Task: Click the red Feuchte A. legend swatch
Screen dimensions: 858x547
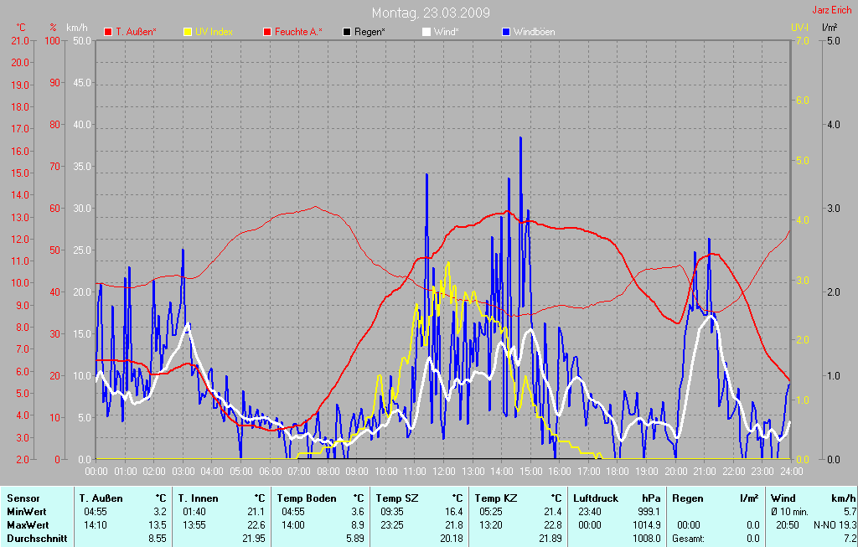Action: (x=269, y=32)
